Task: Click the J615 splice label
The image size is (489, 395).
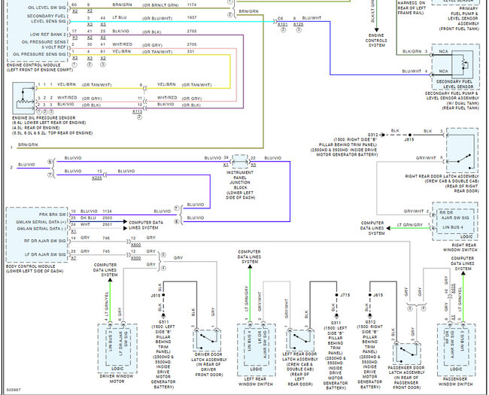Action: click(378, 295)
